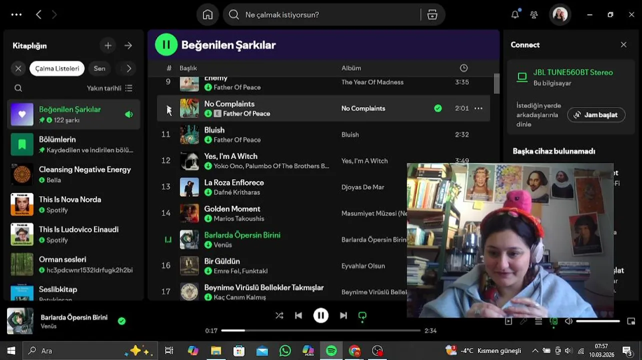Open the profile avatar menu
Viewport: 642px width, 360px height.
[559, 14]
